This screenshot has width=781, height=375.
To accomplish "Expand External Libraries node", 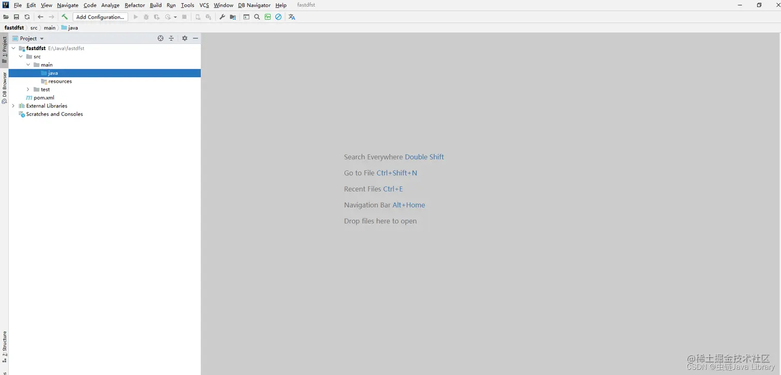I will pyautogui.click(x=13, y=106).
